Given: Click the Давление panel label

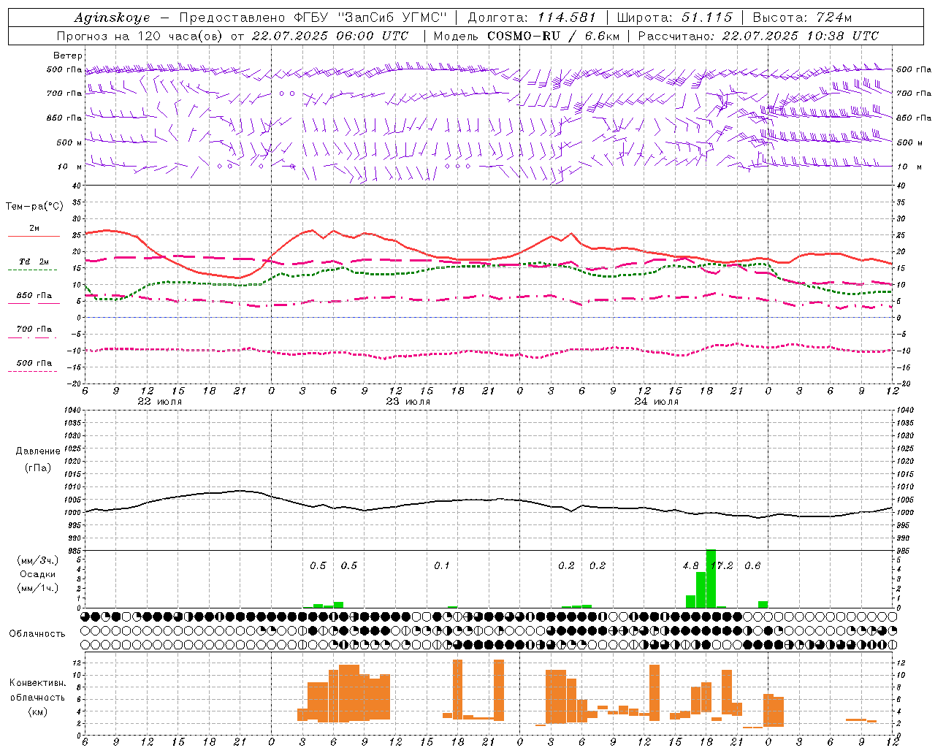Looking at the screenshot, I should 38,451.
